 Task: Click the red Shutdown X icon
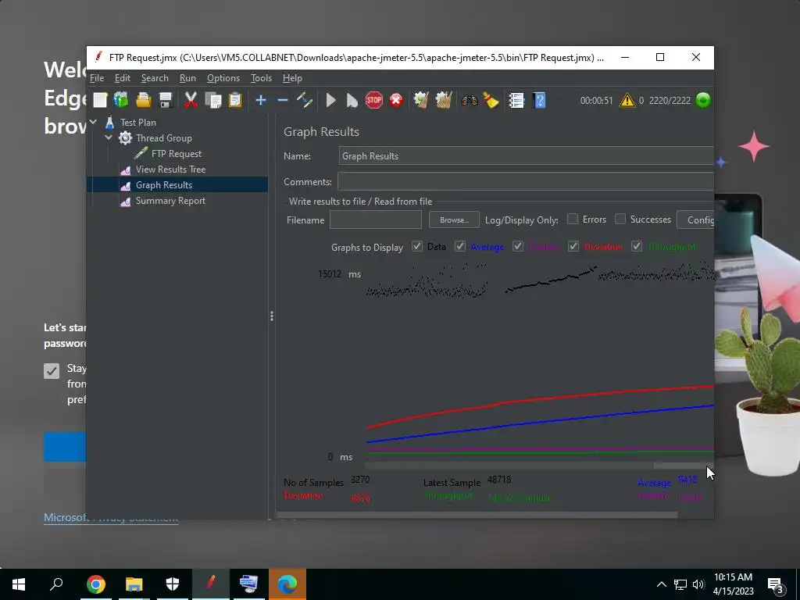click(x=396, y=100)
